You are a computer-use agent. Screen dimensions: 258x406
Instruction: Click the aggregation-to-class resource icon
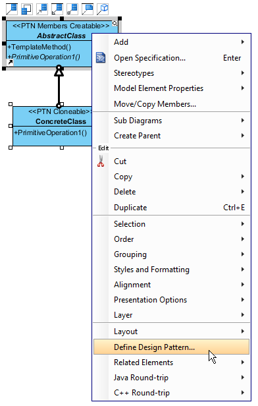tap(72, 9)
